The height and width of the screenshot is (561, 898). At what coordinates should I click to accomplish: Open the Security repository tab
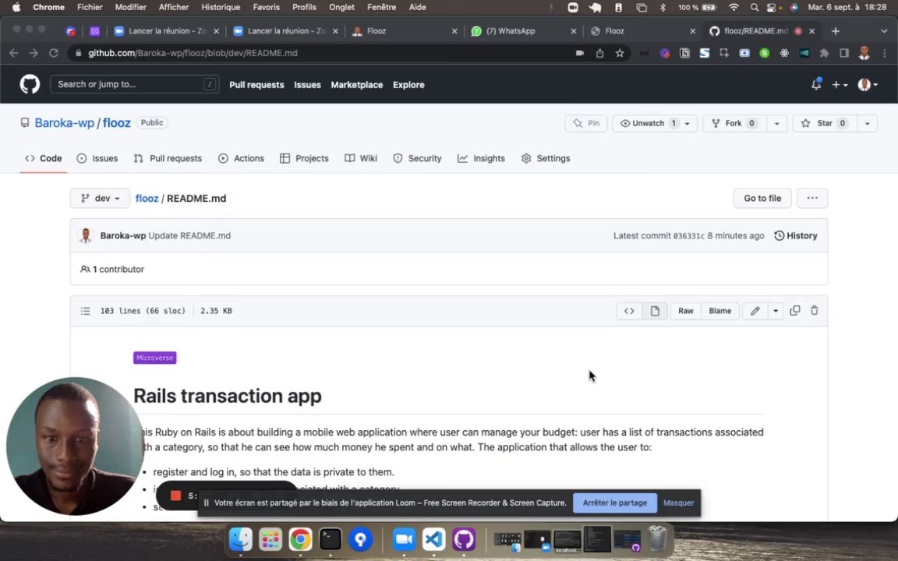(417, 159)
